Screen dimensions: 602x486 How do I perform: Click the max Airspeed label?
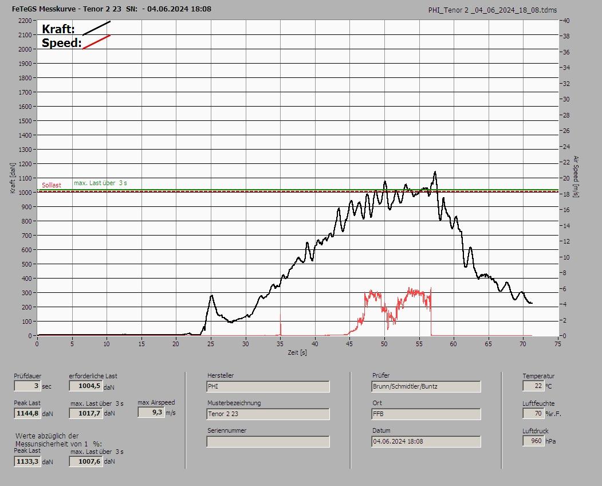tap(156, 403)
